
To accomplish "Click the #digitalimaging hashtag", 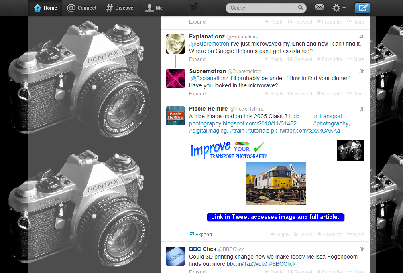I will click(x=208, y=131).
